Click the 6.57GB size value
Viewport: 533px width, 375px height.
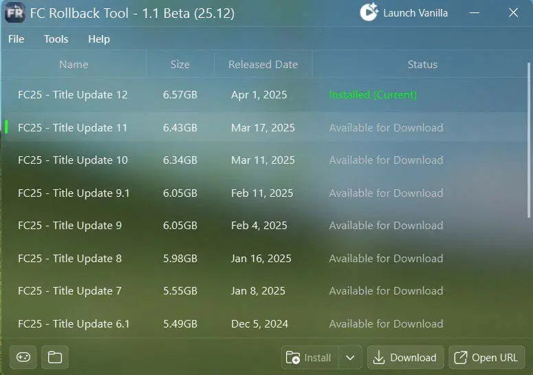pos(180,94)
